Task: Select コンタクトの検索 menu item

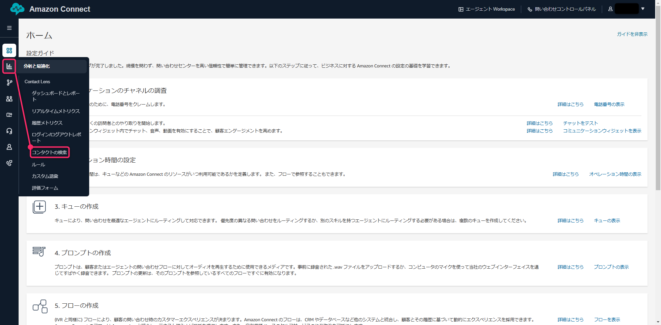Action: point(50,152)
